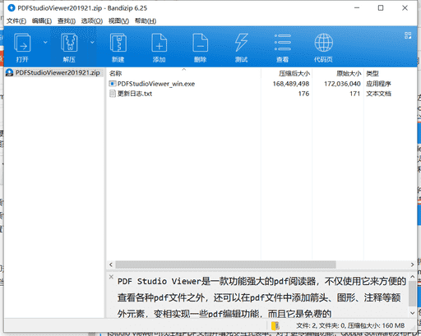Screen dimensions: 421x336
Task: Click the horizontal scrollbar thumb in file list
Action: [225, 265]
